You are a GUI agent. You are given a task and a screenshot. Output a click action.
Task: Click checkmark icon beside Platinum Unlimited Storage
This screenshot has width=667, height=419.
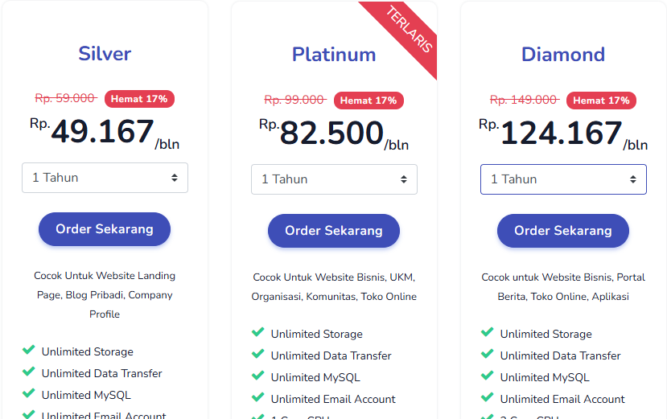(257, 332)
